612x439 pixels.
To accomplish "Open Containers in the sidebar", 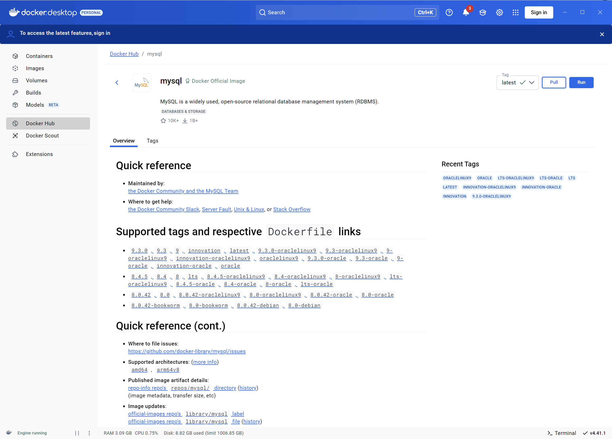I will [39, 56].
